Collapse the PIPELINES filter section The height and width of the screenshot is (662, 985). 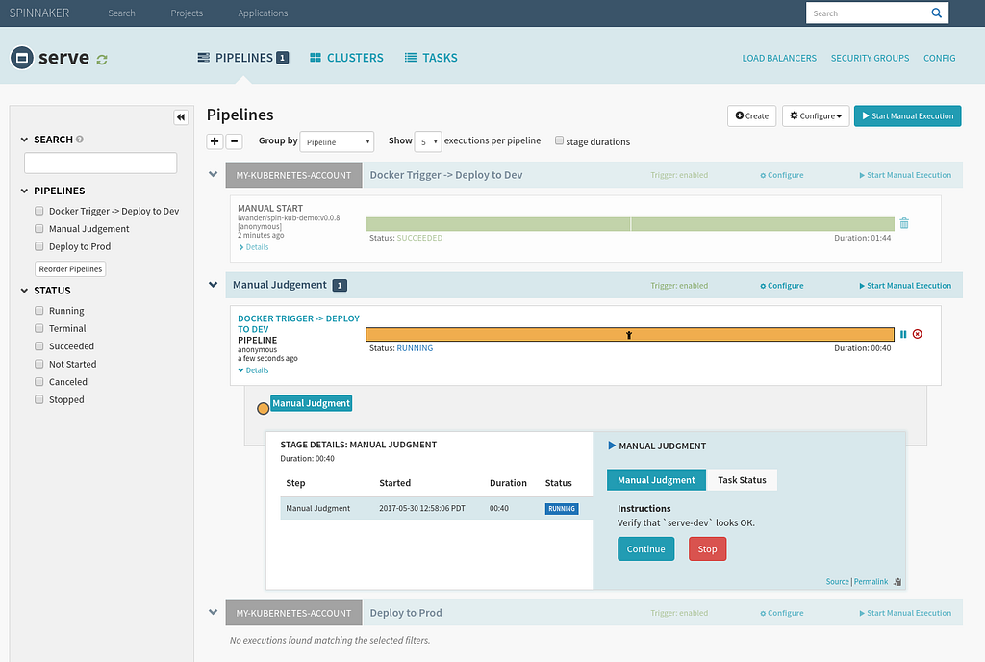tap(24, 191)
